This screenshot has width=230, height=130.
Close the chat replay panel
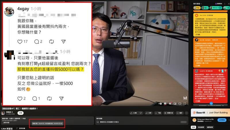(228, 4)
